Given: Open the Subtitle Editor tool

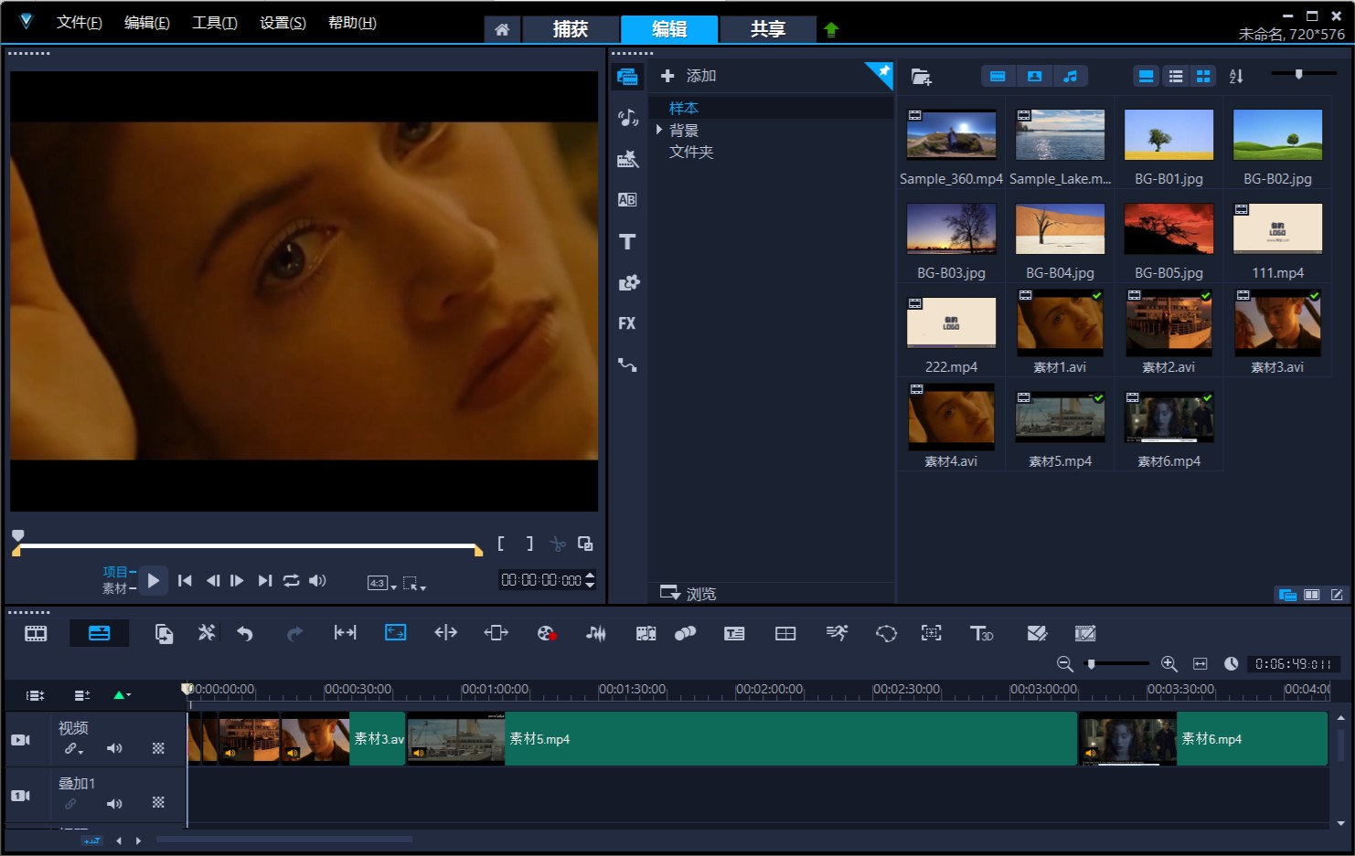Looking at the screenshot, I should coord(734,633).
